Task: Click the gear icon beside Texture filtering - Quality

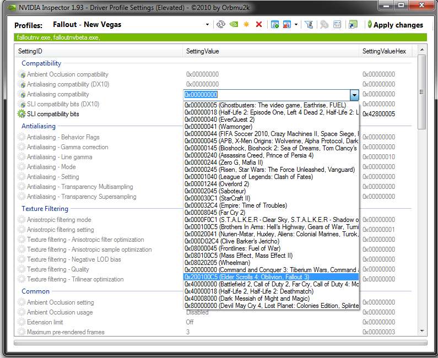Action: coord(21,269)
